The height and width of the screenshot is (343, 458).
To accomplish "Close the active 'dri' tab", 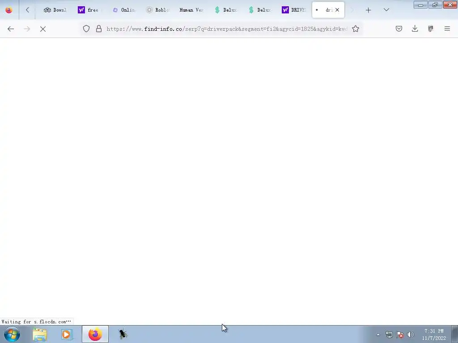I will pos(337,10).
